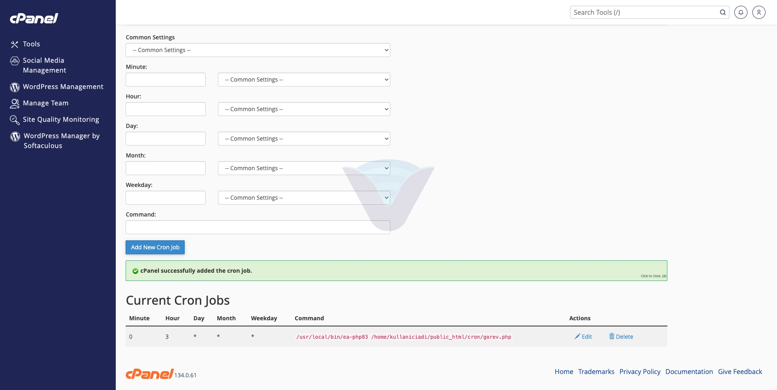Open the Privacy Policy footer link
The height and width of the screenshot is (390, 777).
(640, 372)
